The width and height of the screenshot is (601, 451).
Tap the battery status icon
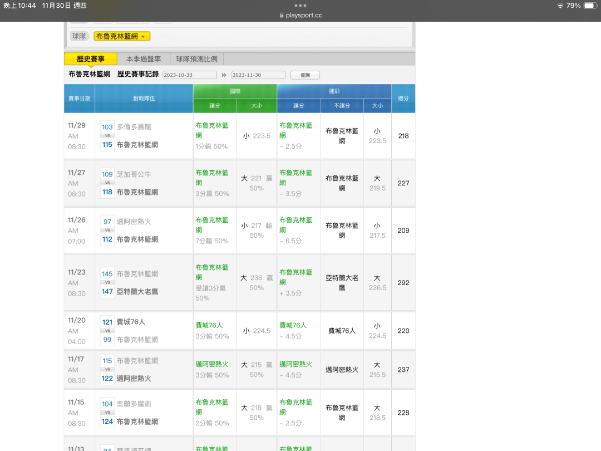[x=590, y=6]
